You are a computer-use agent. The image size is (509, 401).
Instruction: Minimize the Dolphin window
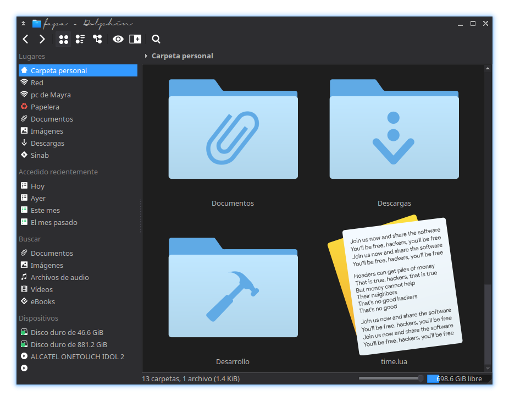(460, 24)
